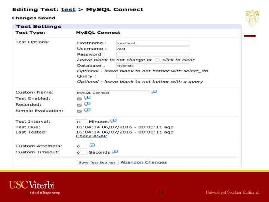This screenshot has width=269, height=202.
Task: Open help bubble beside Custom Name
Action: tap(154, 92)
